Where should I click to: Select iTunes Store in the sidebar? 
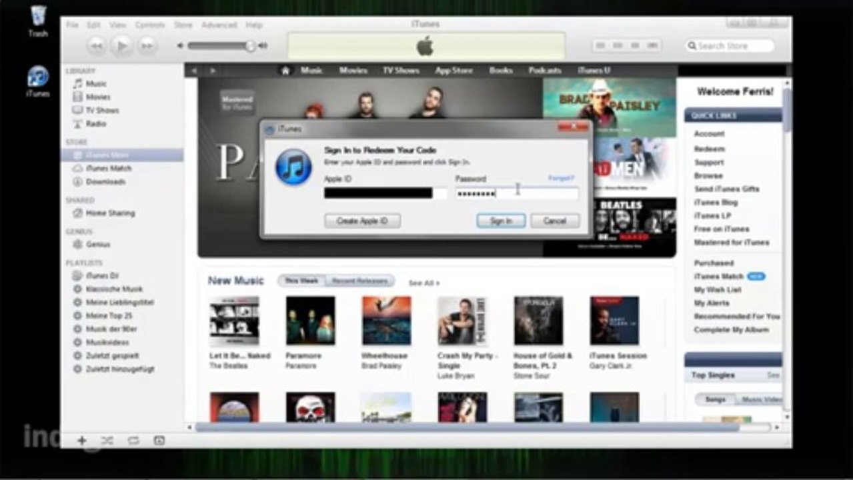(x=122, y=155)
